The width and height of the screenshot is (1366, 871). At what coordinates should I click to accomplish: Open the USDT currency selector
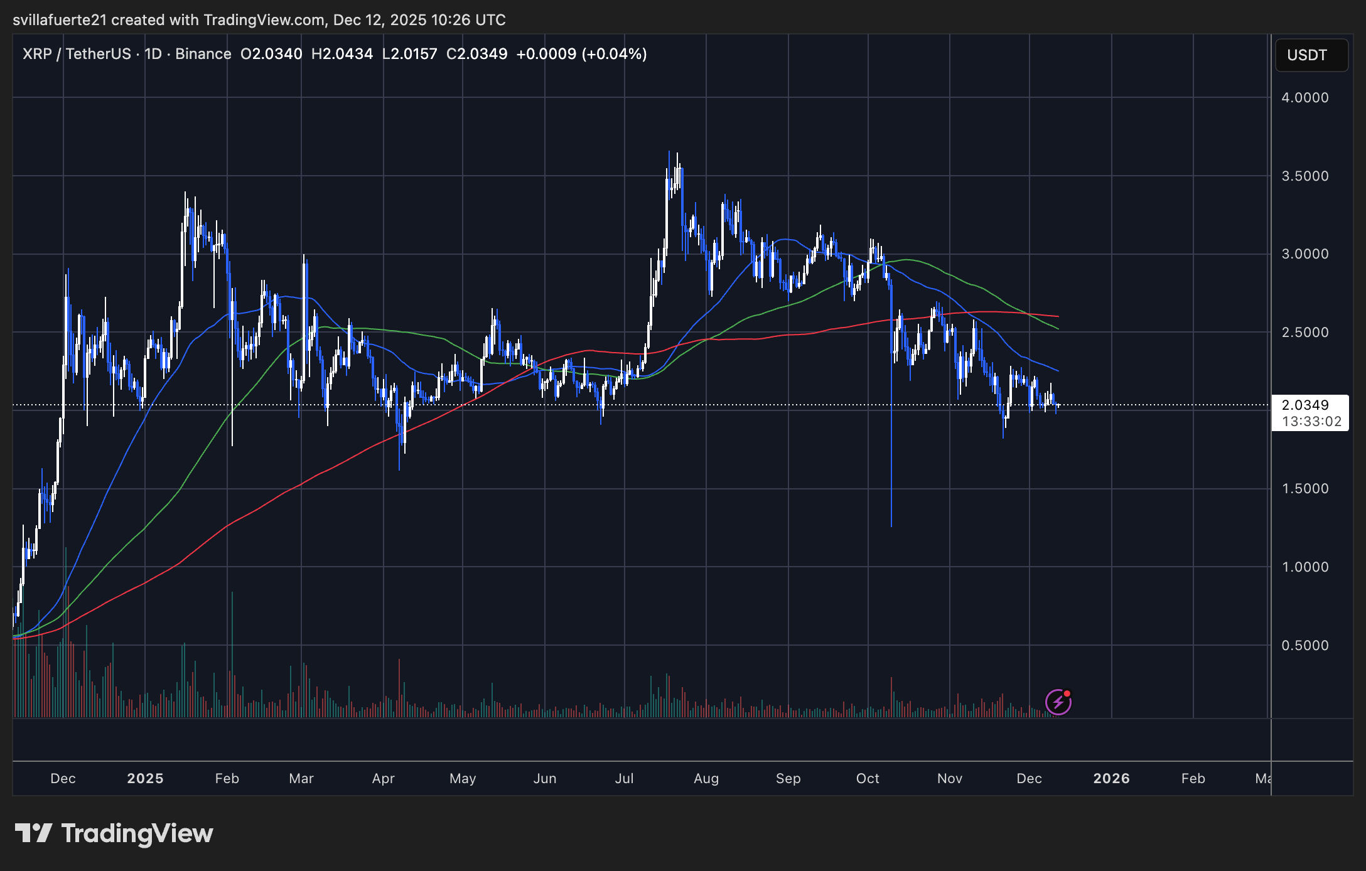tap(1311, 55)
